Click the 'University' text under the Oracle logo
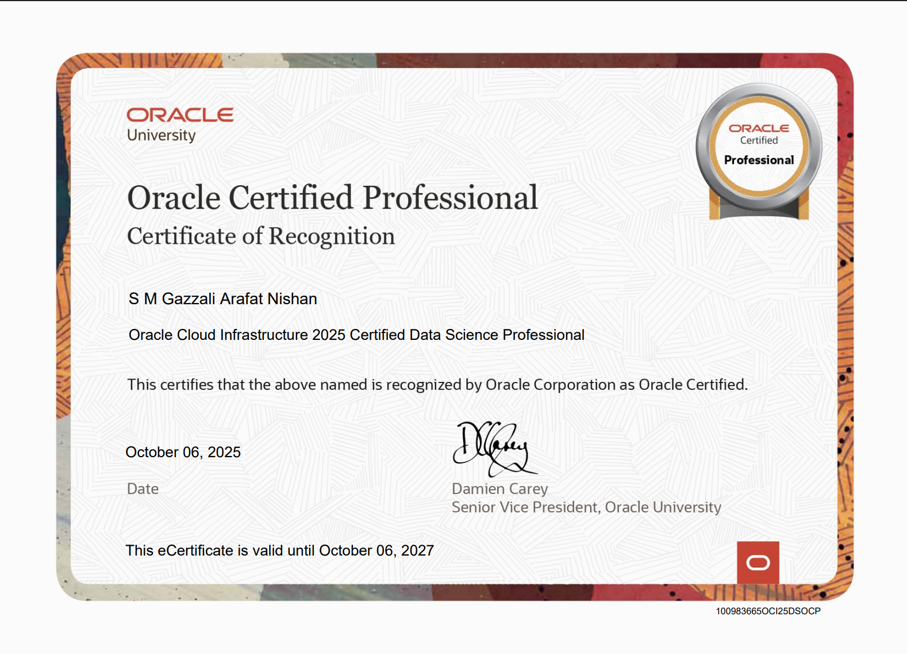The height and width of the screenshot is (666, 907). [161, 136]
